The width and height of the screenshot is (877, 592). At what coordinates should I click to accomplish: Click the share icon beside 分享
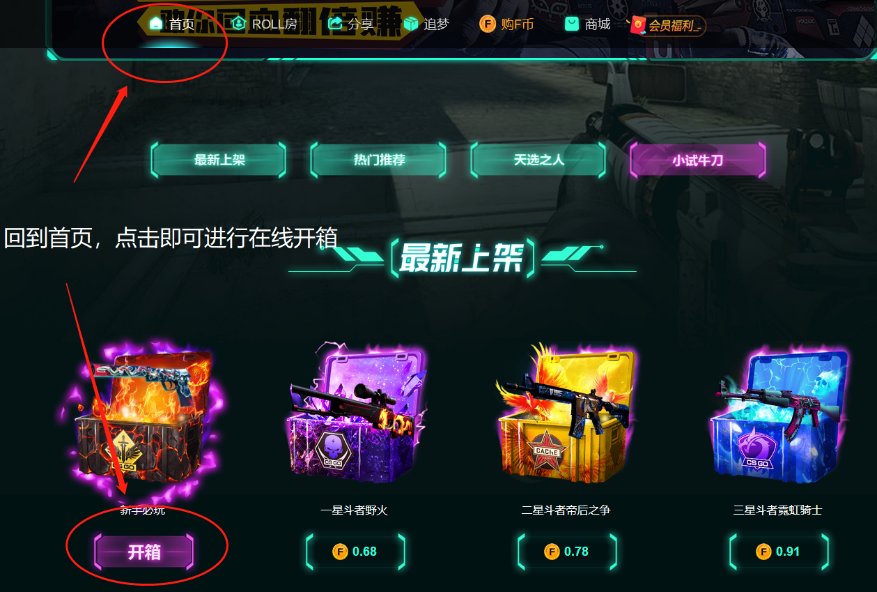tap(335, 24)
